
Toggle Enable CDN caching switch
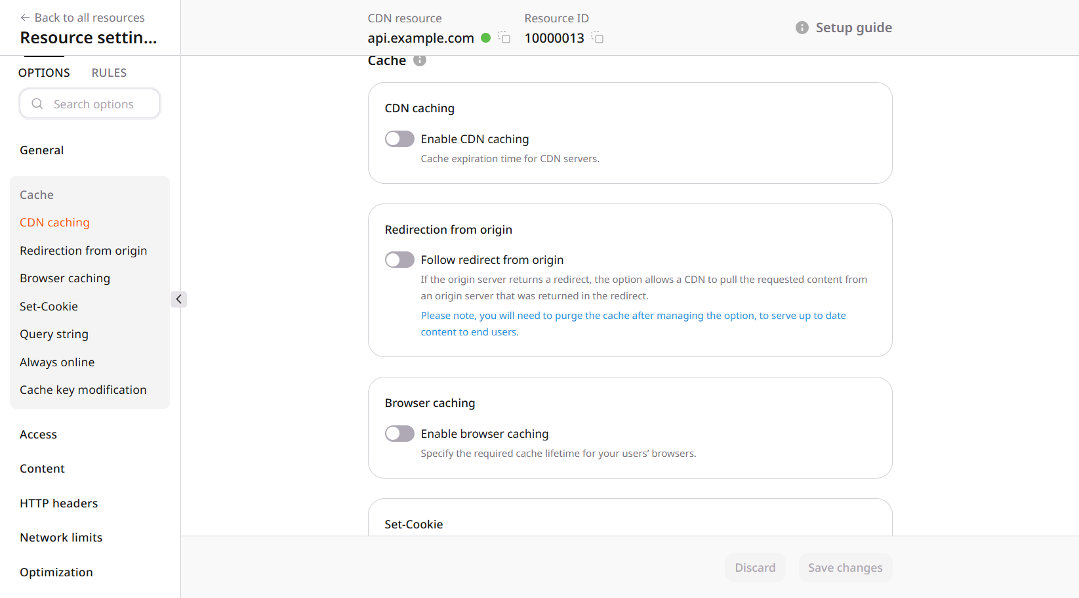399,139
